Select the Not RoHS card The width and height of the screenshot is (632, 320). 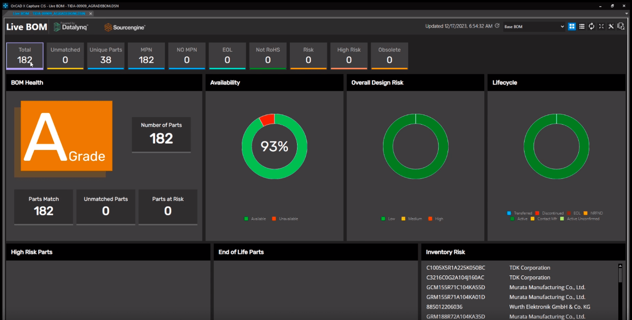tap(268, 56)
